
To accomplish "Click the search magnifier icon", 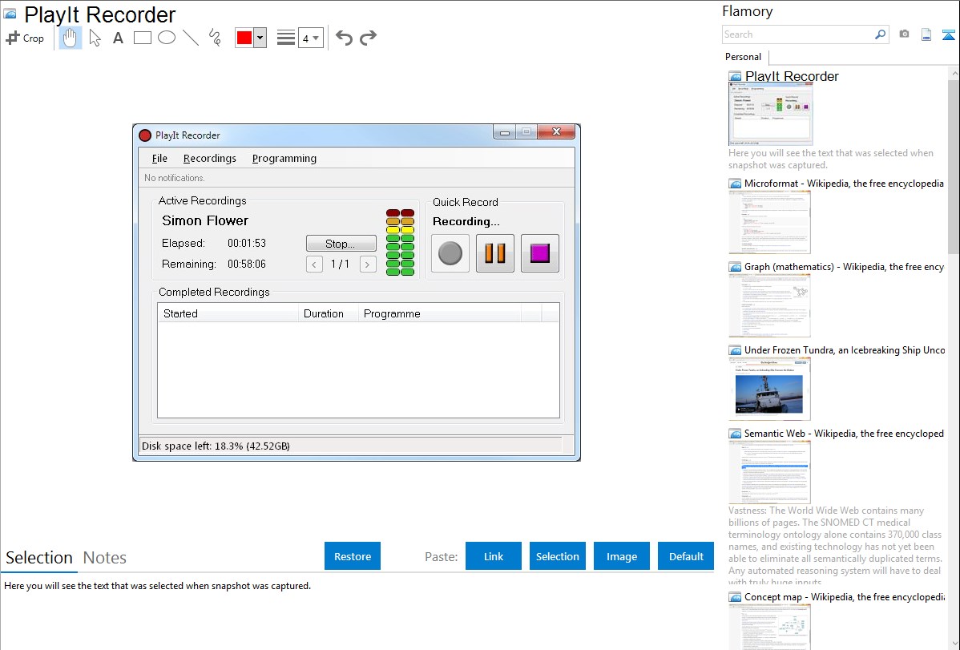I will pyautogui.click(x=881, y=34).
